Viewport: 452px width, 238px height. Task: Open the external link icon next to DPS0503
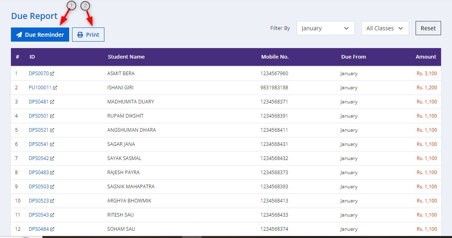tap(52, 187)
